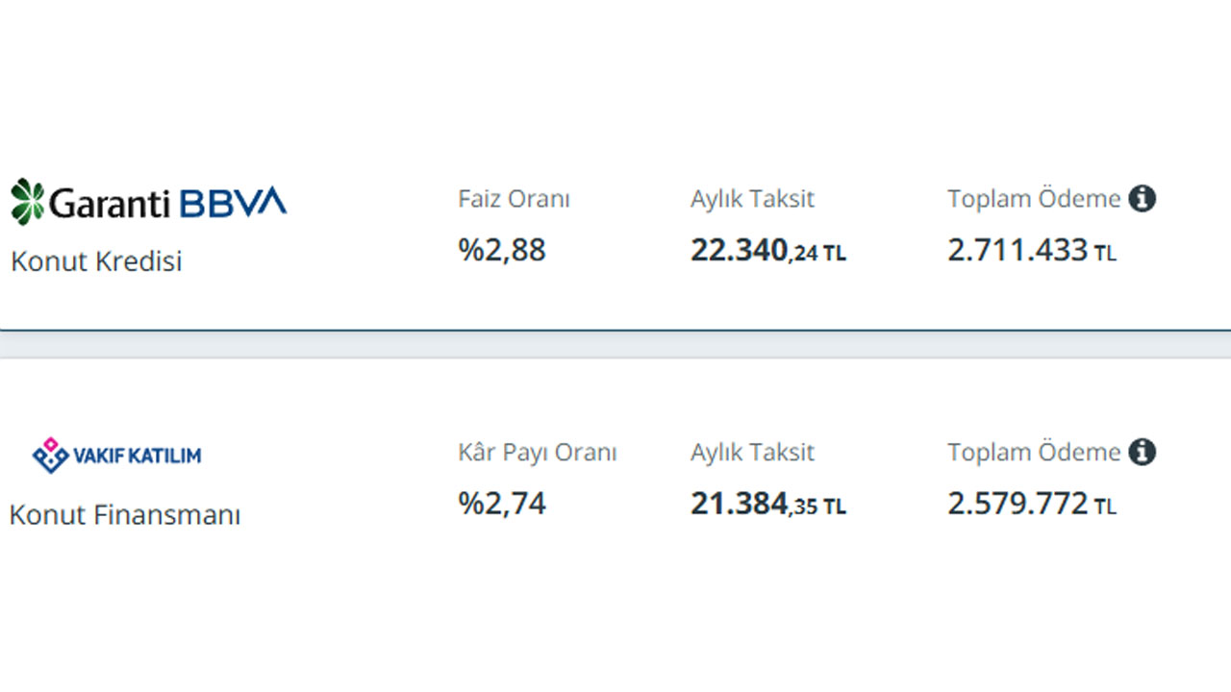1231x692 pixels.
Task: Click Vakıf Katılım's Aylık Taksit label
Action: pos(752,452)
